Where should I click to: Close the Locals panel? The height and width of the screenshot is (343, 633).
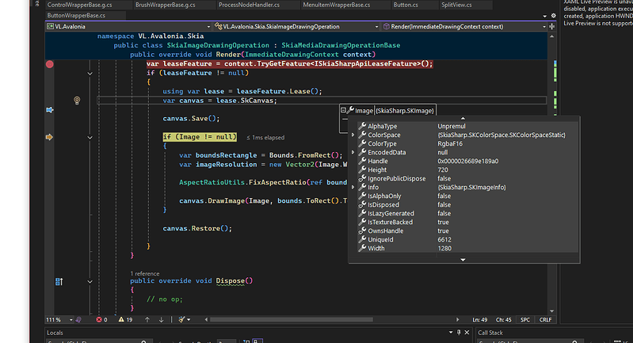pos(467,333)
